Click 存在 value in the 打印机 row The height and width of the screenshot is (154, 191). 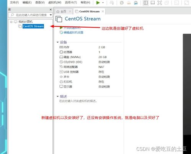point(101,82)
